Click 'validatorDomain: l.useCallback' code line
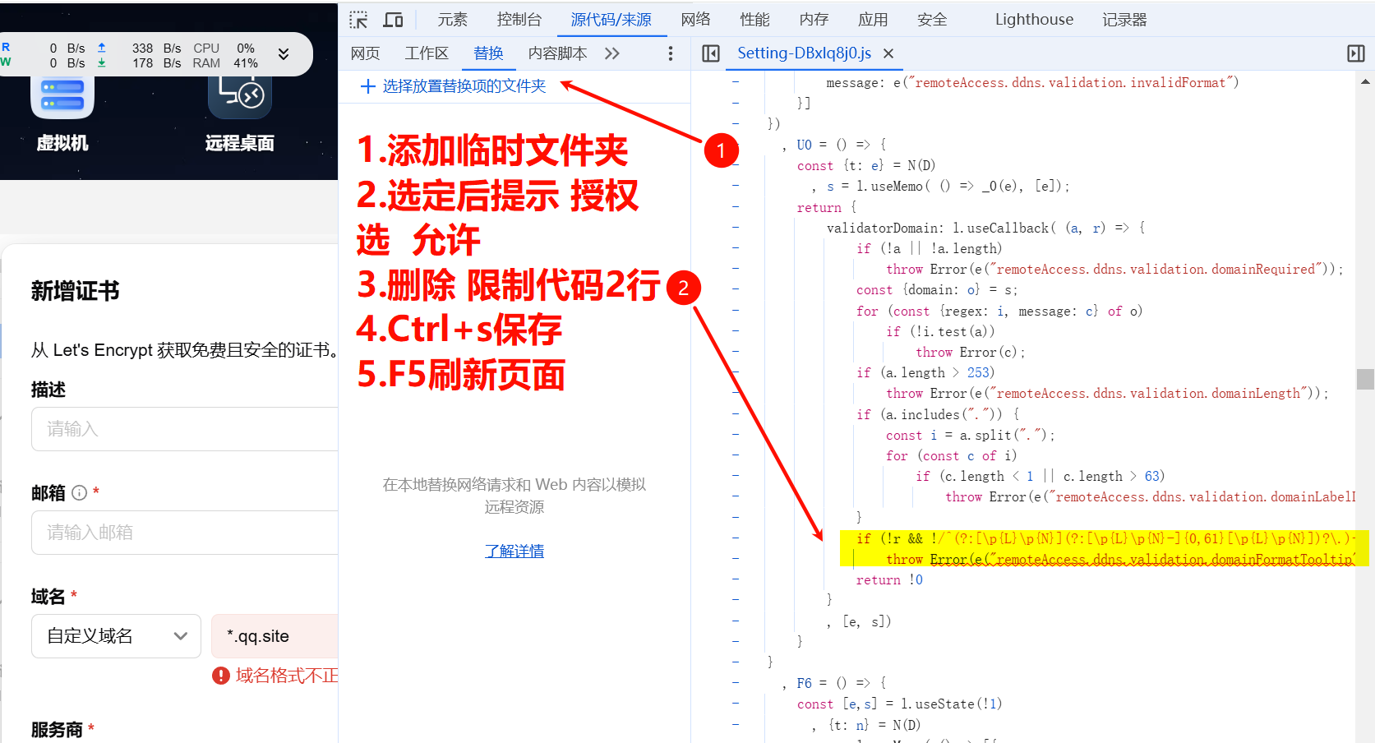 tap(985, 228)
